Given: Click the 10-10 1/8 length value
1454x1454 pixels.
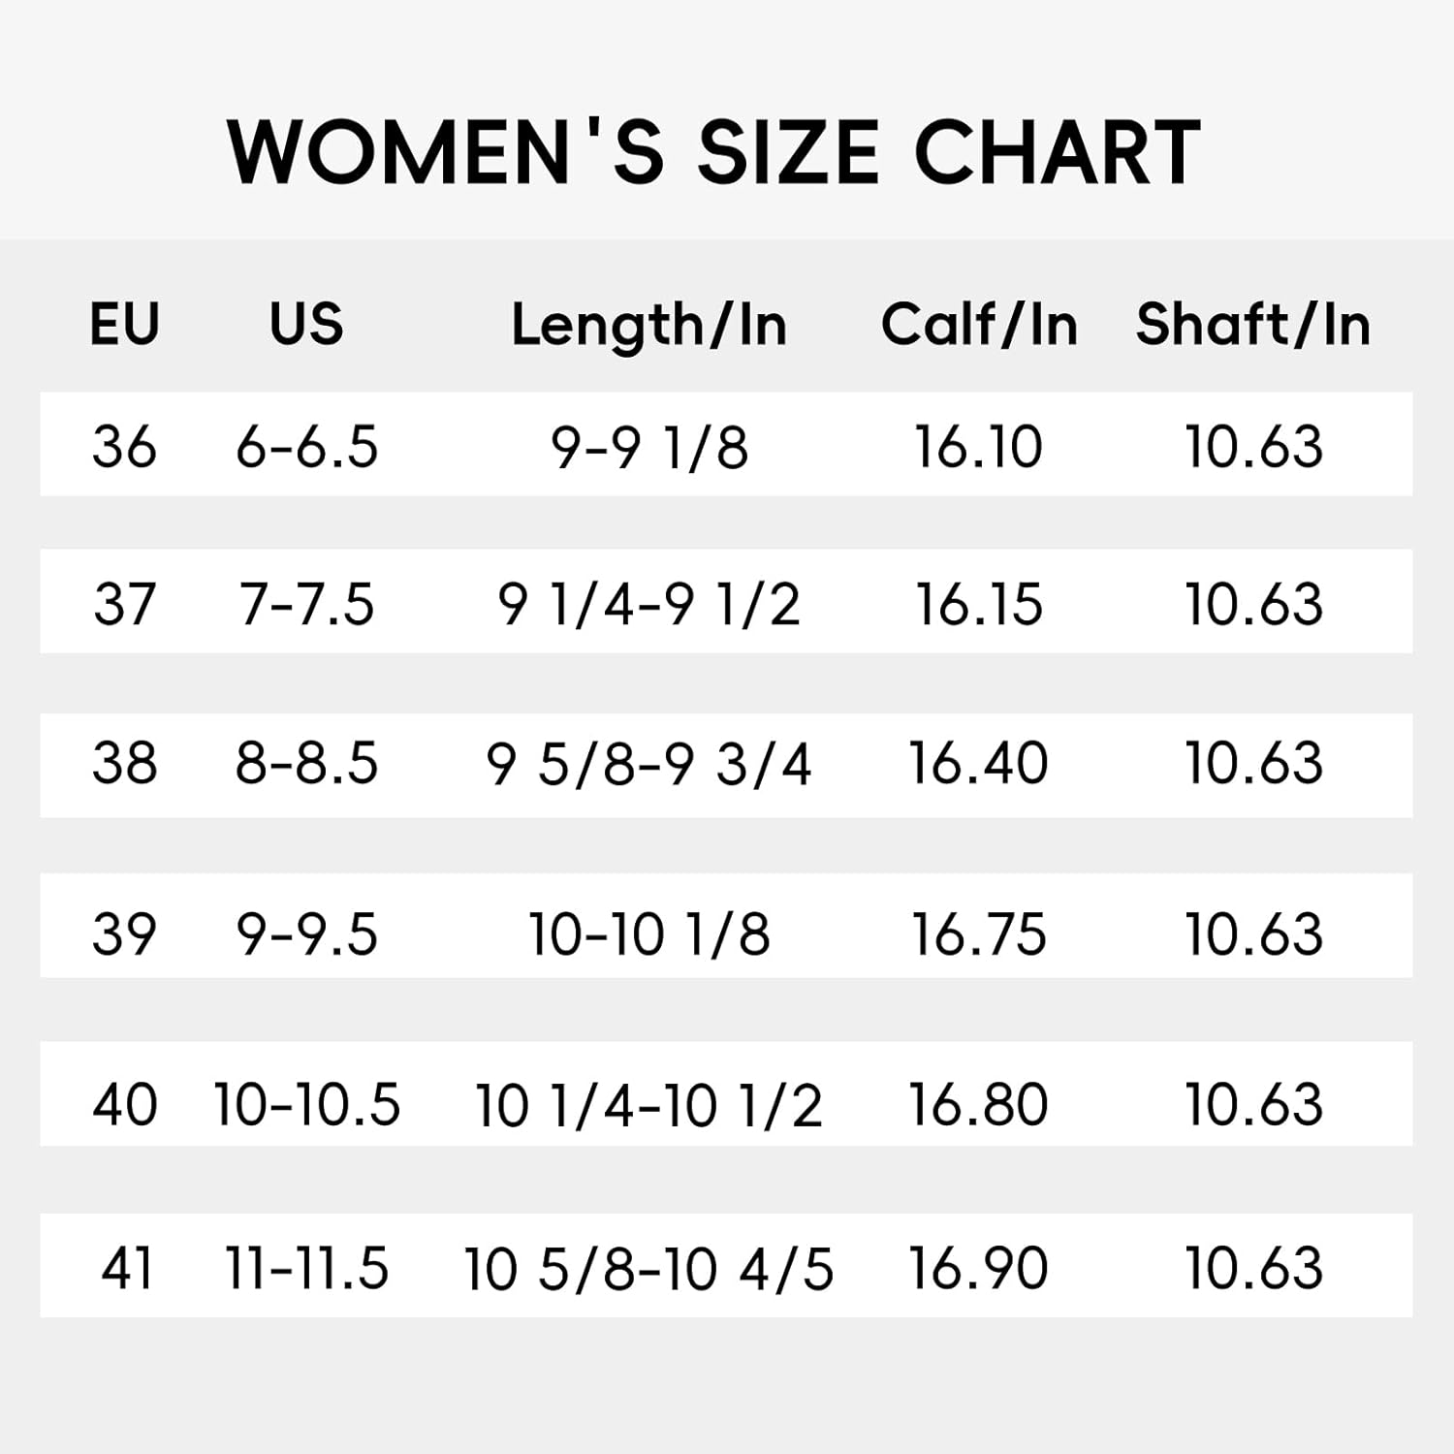Looking at the screenshot, I should tap(648, 935).
